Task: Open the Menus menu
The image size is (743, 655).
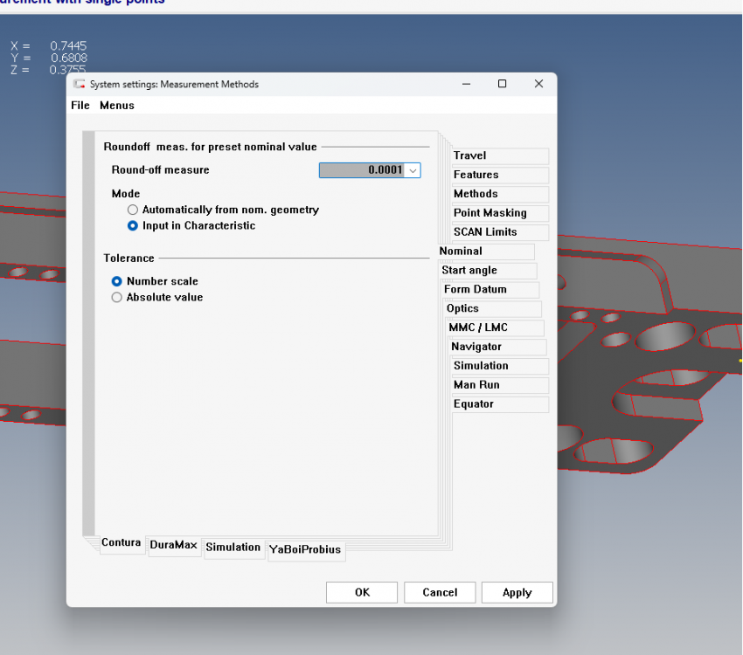Action: [x=117, y=106]
